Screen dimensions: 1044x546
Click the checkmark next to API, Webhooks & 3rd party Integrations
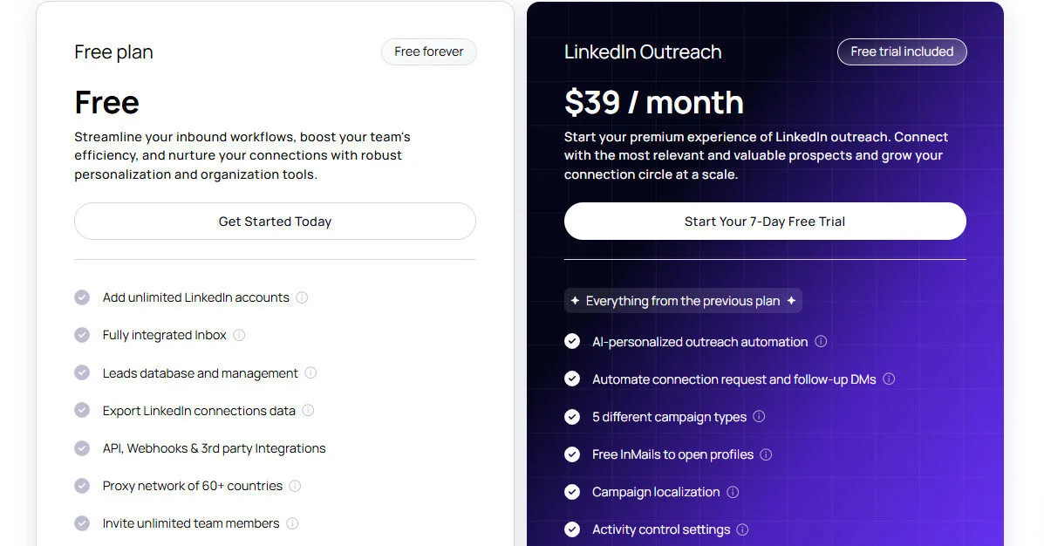pos(82,447)
